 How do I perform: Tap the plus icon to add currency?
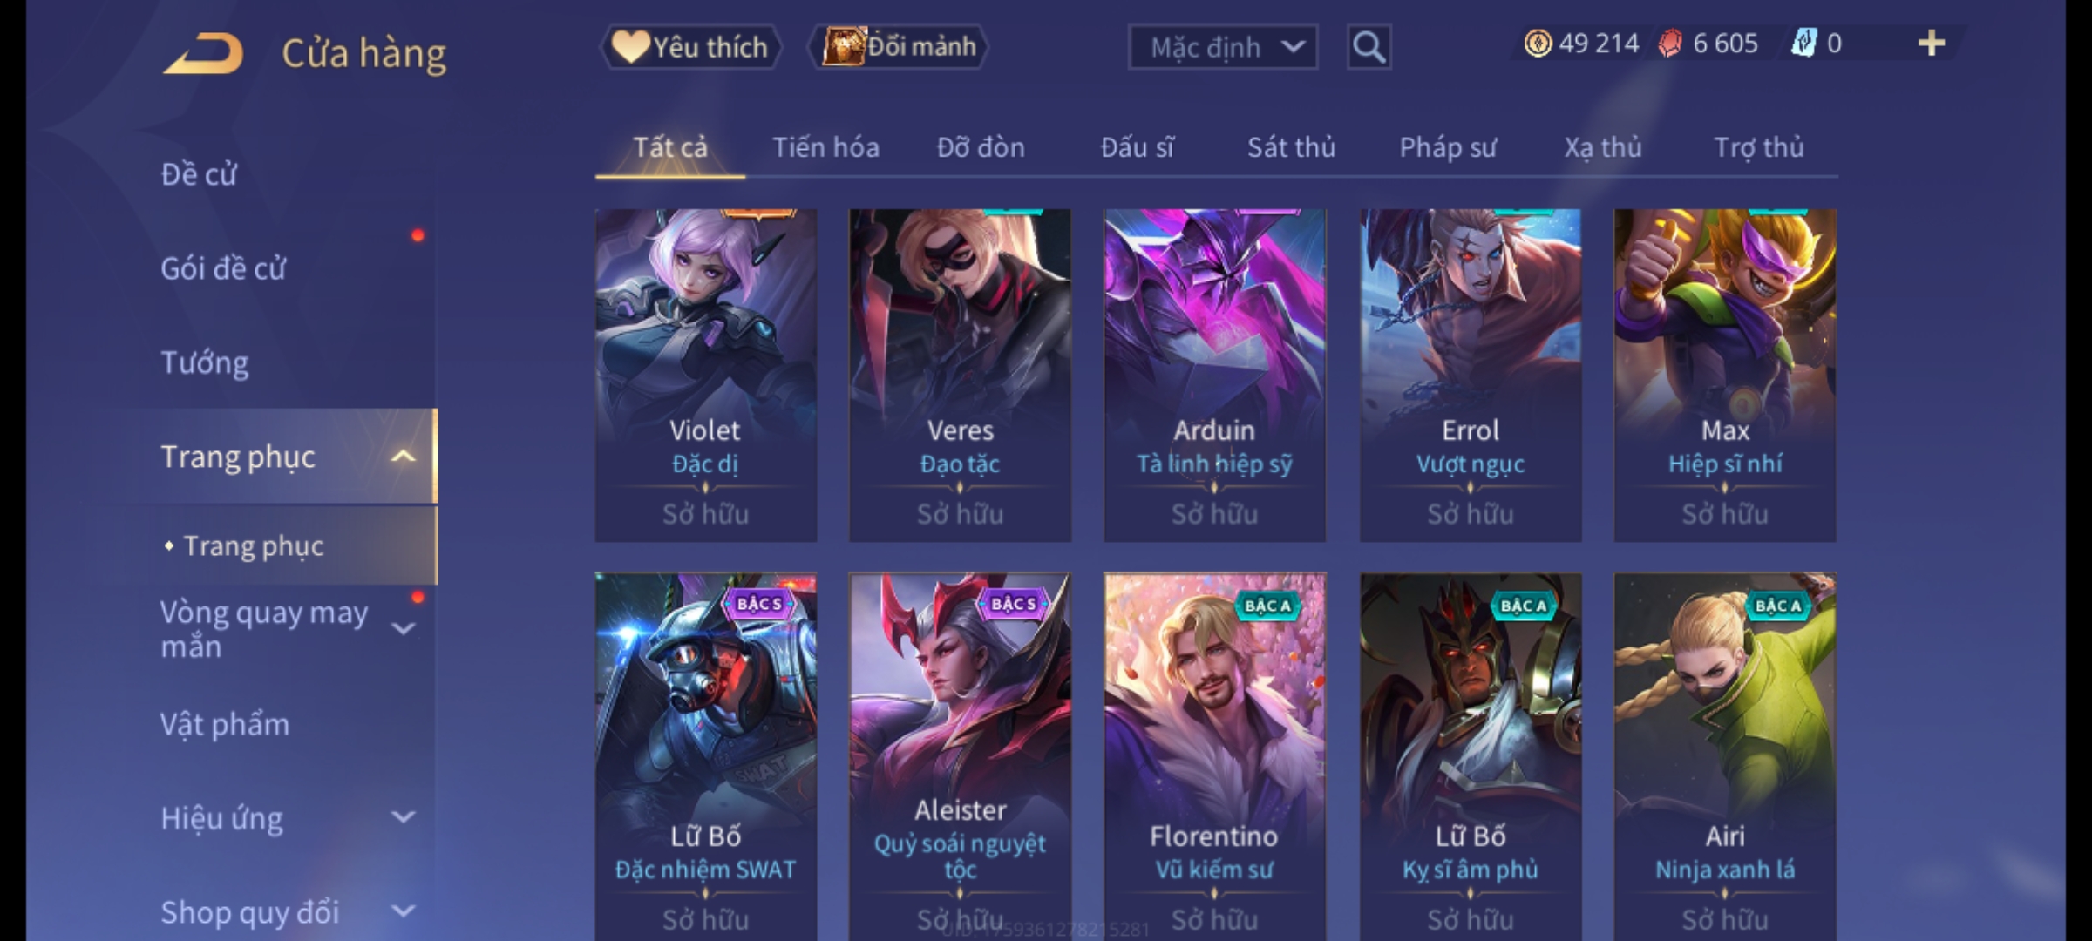coord(1932,44)
